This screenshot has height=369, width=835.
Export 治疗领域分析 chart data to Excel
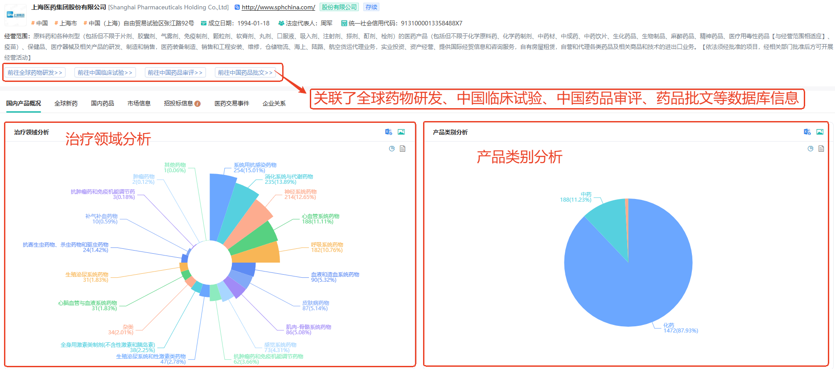click(389, 132)
